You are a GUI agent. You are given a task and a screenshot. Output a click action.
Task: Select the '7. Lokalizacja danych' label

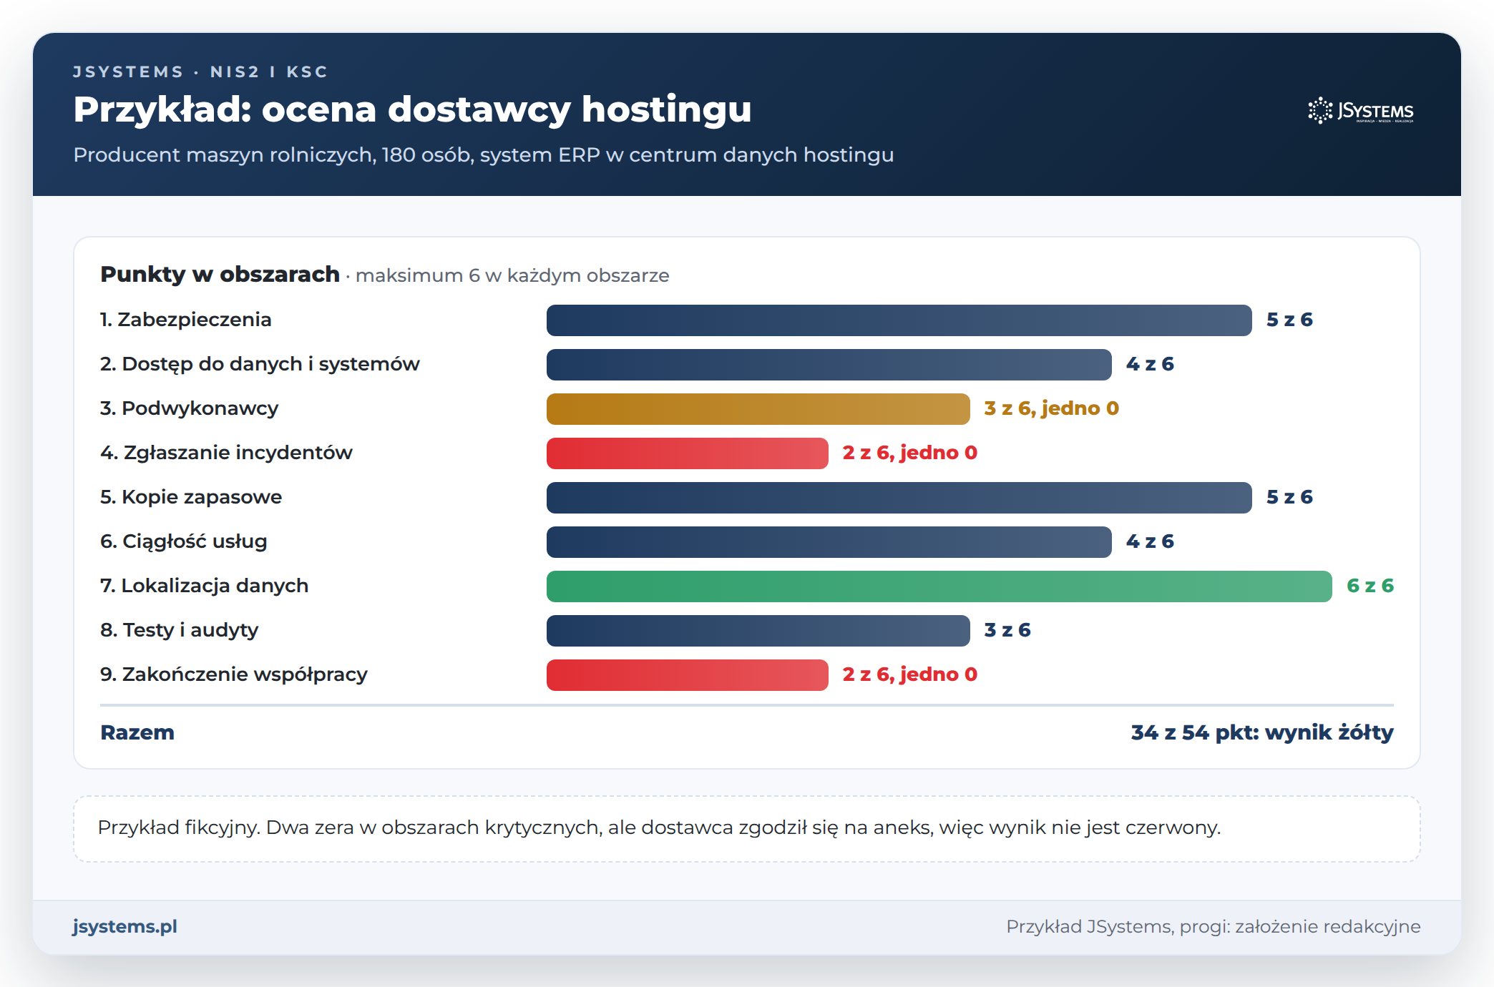click(205, 586)
